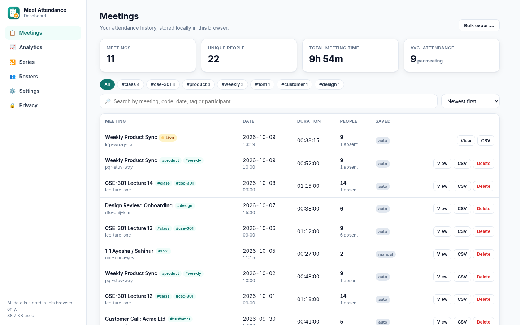The height and width of the screenshot is (325, 520).
Task: Click the Rosters people icon
Action: [13, 77]
